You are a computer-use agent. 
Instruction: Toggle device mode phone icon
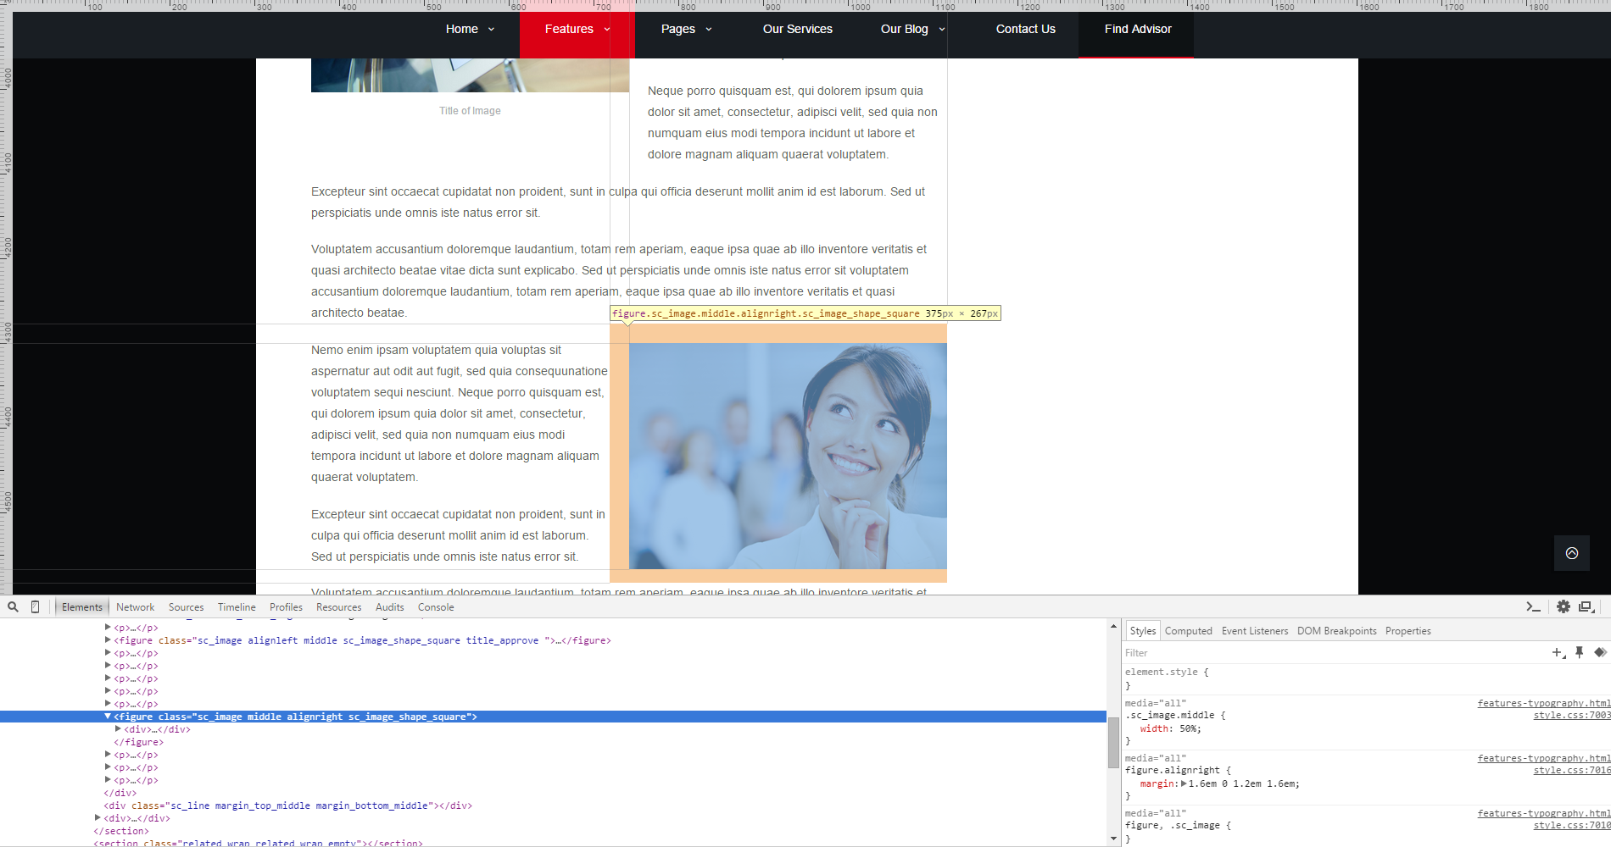pos(35,606)
